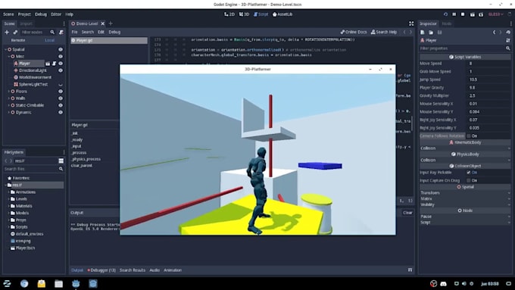515x290 pixels.
Task: Select _physics_process in the method list
Action: pos(86,159)
